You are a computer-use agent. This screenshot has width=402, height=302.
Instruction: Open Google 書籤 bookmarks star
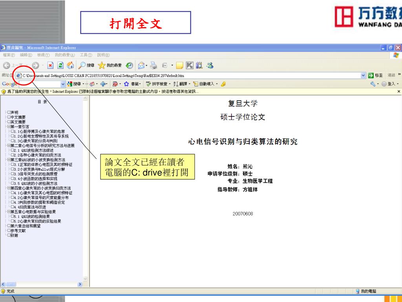click(132, 84)
